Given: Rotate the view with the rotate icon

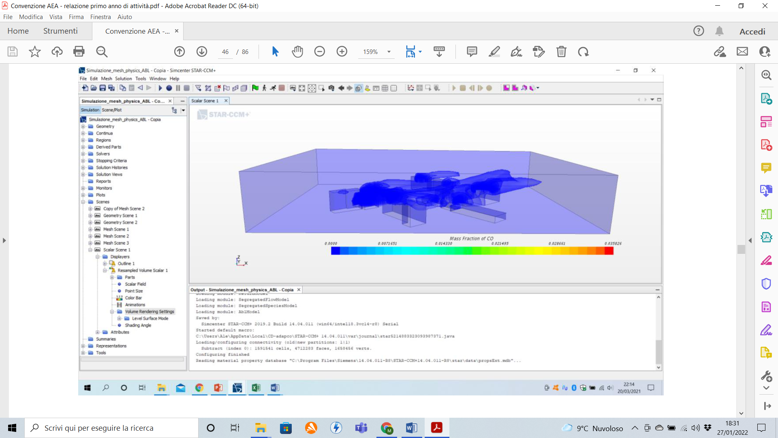Looking at the screenshot, I should pyautogui.click(x=583, y=52).
